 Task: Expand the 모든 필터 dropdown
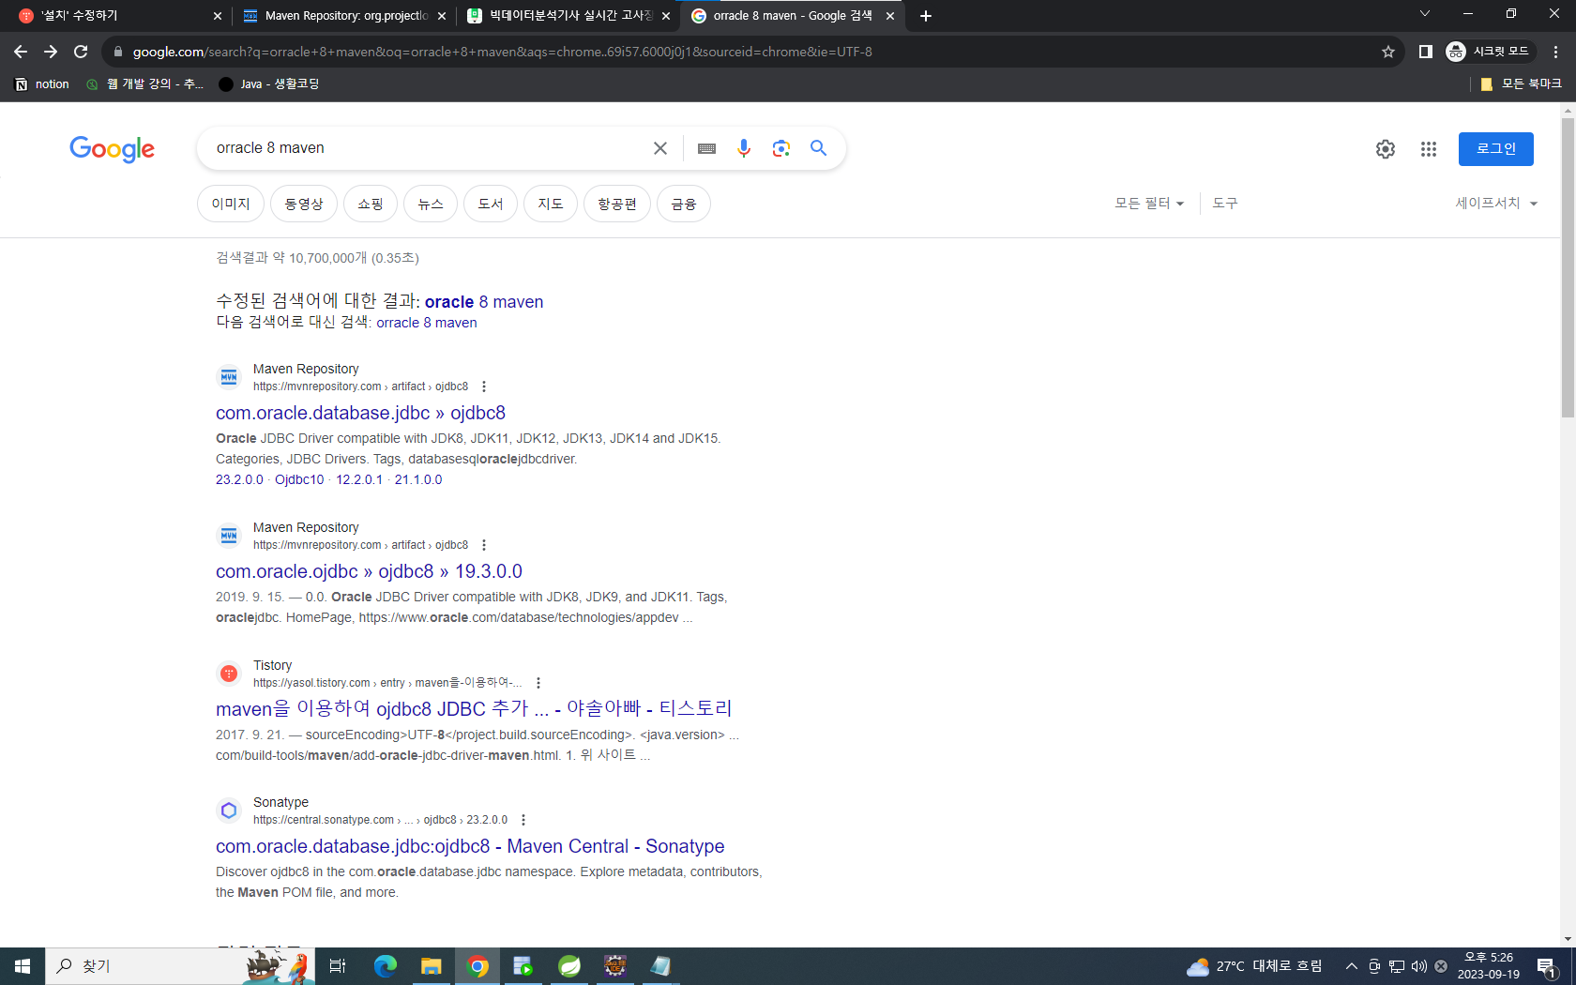click(x=1149, y=204)
